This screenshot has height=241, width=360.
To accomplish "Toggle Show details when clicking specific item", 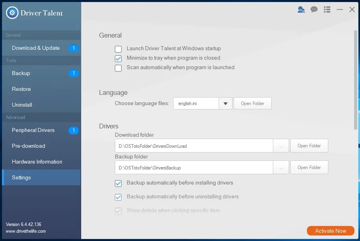I will 118,211.
